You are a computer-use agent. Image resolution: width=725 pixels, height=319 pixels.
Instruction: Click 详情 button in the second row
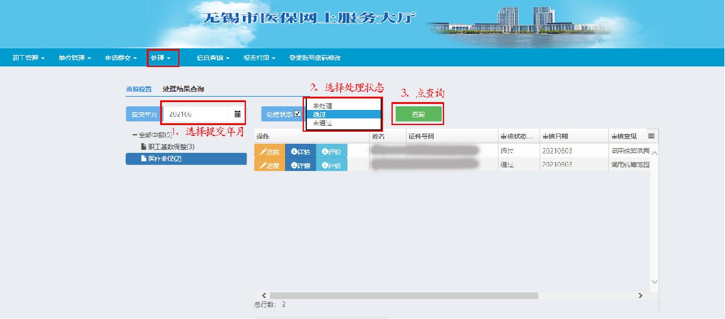click(x=300, y=166)
